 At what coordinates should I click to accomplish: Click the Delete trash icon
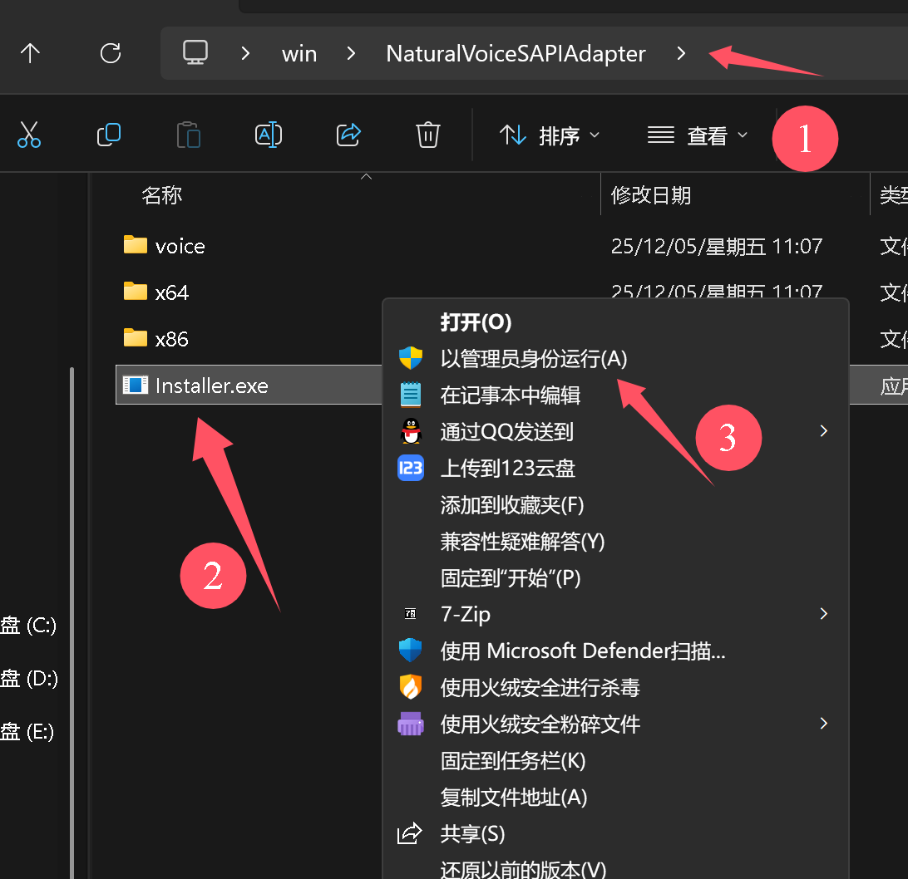tap(427, 135)
